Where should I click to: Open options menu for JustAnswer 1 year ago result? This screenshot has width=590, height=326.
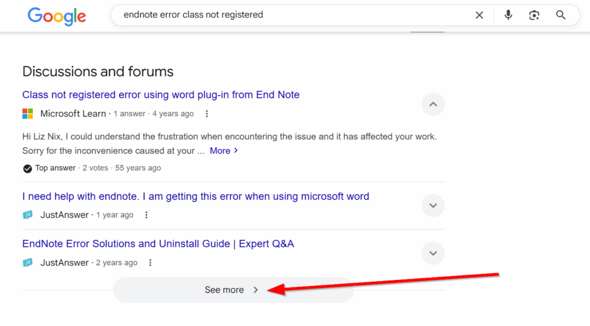[146, 215]
